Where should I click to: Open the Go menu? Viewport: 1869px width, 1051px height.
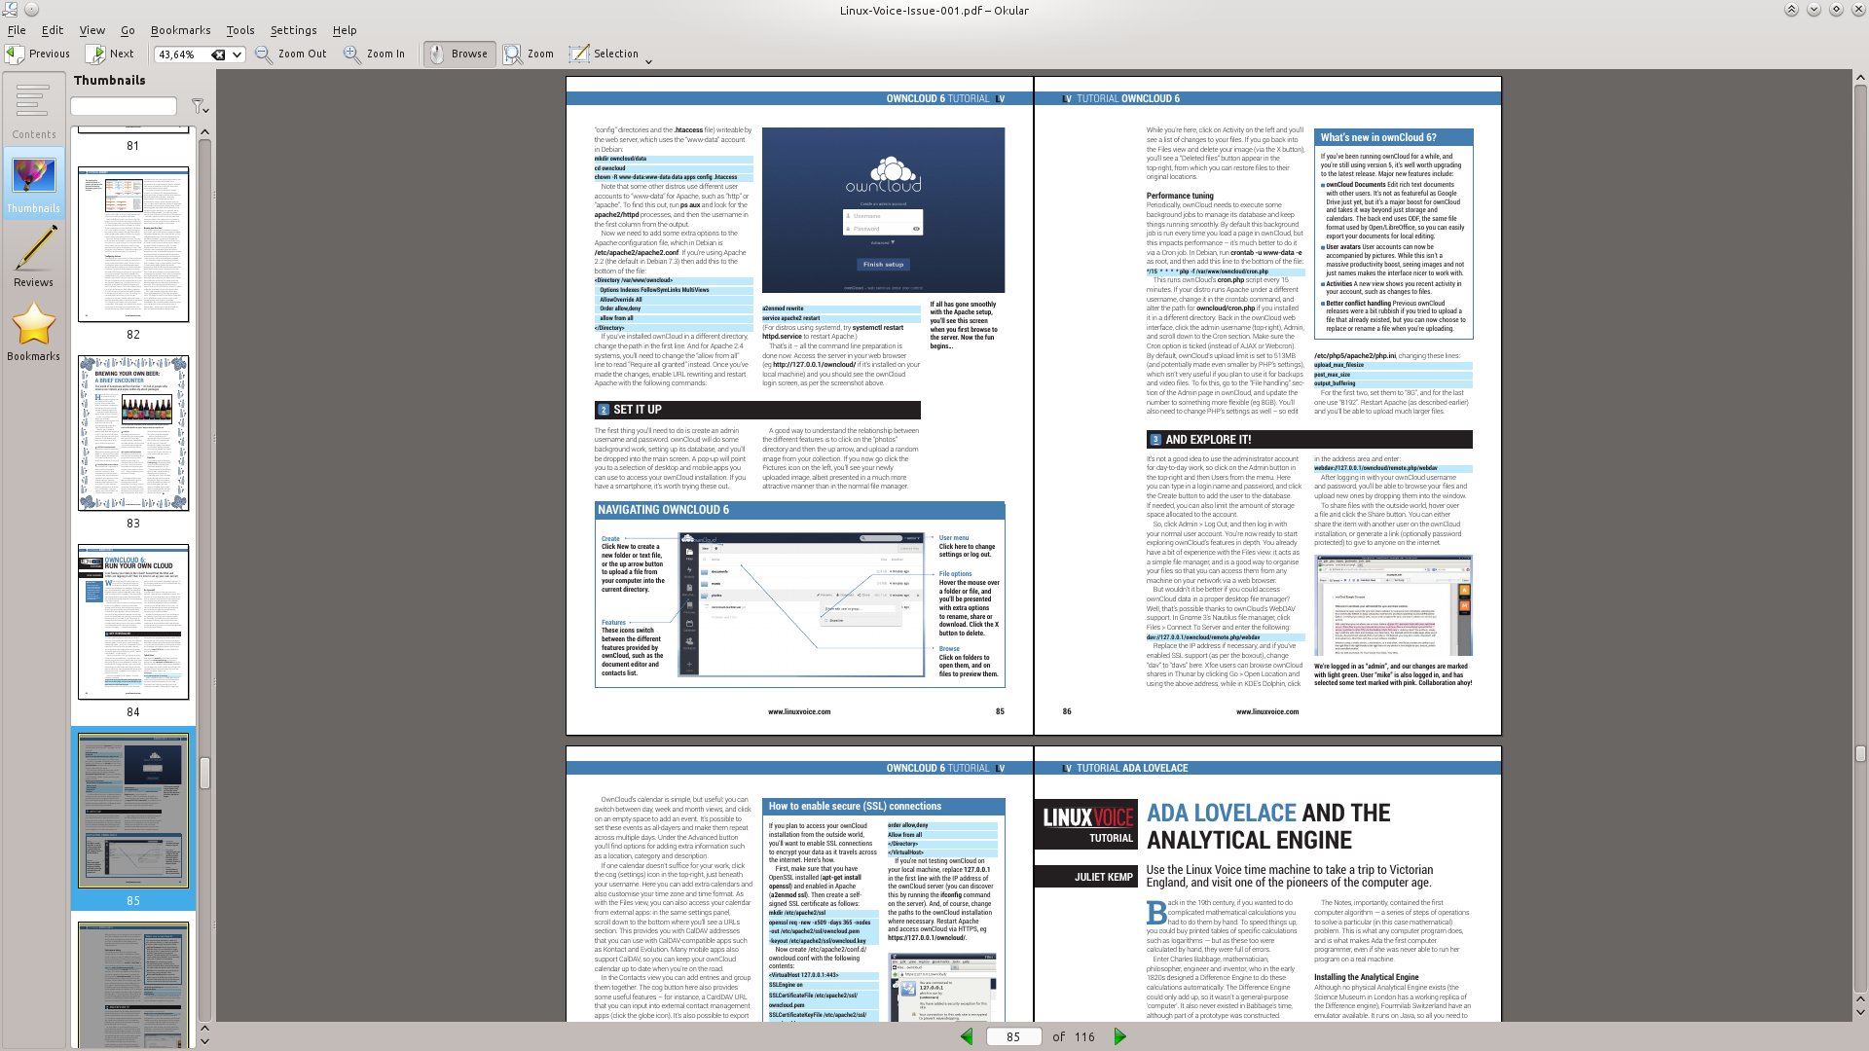click(128, 30)
